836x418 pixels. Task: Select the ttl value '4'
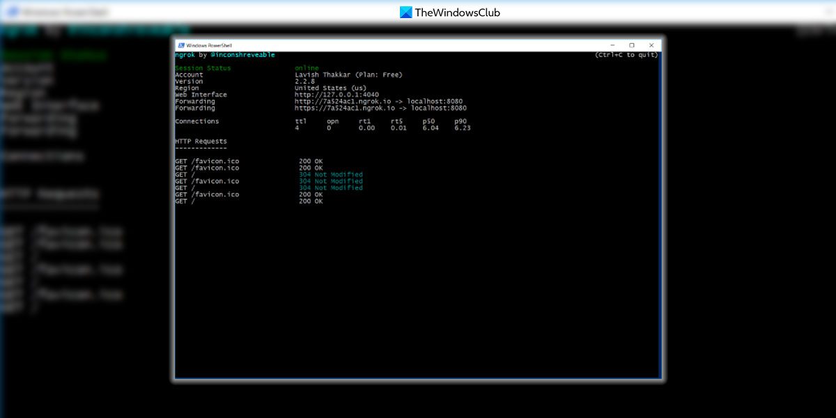tap(297, 128)
